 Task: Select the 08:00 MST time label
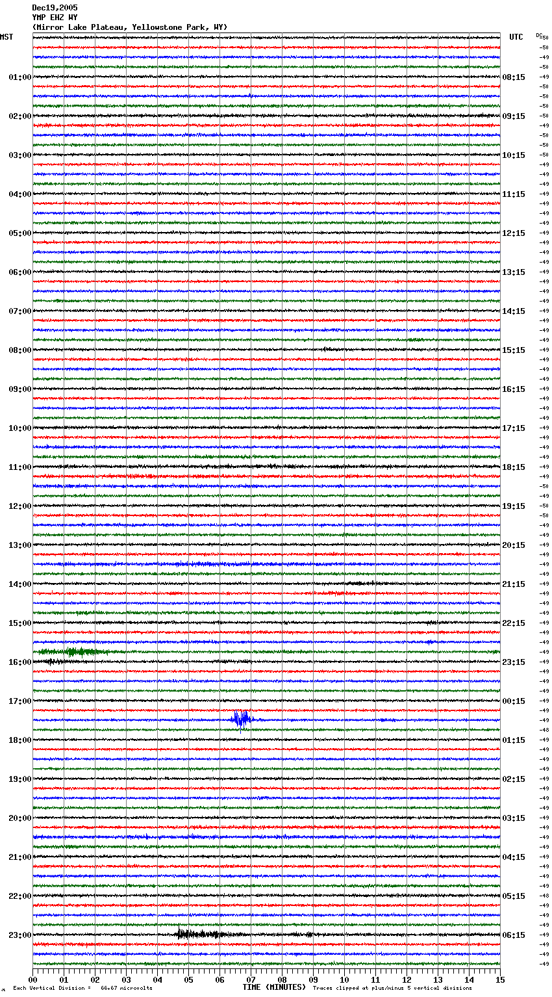(20, 350)
